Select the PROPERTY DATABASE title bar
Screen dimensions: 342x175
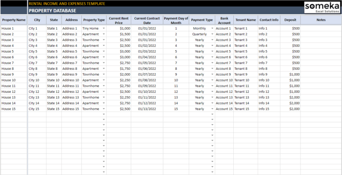pyautogui.click(x=166, y=11)
